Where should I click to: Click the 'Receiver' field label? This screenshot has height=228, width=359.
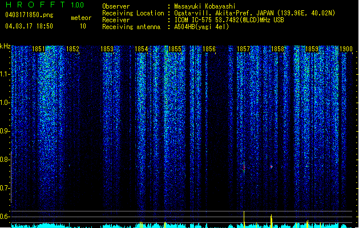coord(116,20)
